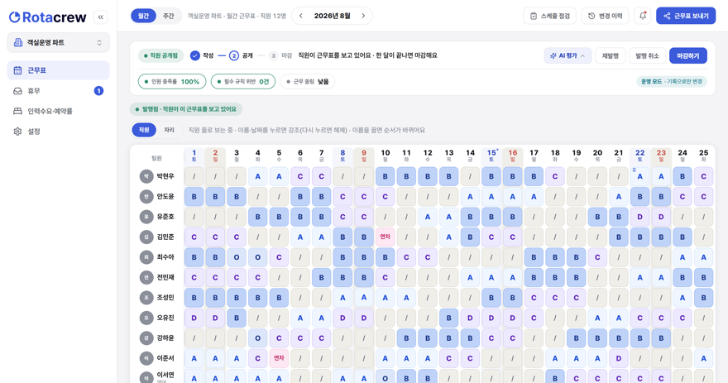Image resolution: width=728 pixels, height=383 pixels.
Task: Click 박현우's pinned A shift on day 22
Action: pos(639,176)
